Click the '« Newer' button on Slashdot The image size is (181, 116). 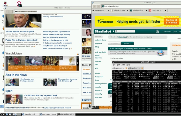(x=114, y=44)
